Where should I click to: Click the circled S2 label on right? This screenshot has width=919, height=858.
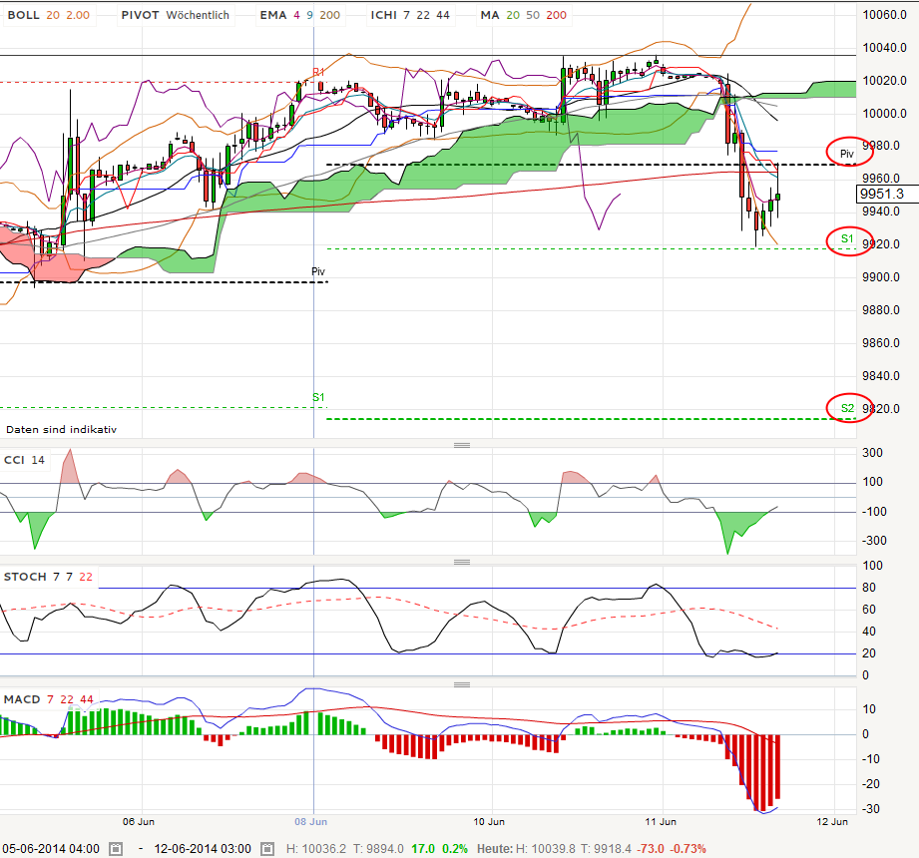tap(847, 408)
